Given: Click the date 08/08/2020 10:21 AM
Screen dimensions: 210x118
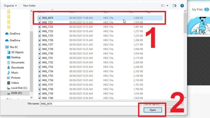Looking at the screenshot, I should coord(81,45).
